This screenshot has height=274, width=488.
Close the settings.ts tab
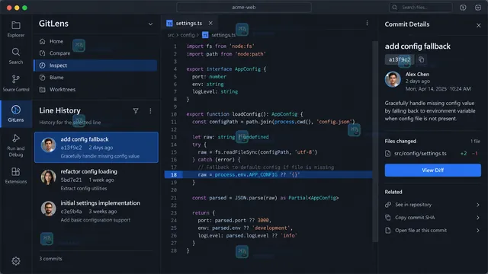(210, 24)
